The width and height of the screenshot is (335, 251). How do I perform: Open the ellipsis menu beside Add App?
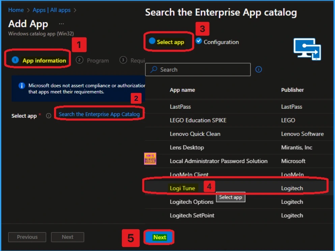click(61, 24)
